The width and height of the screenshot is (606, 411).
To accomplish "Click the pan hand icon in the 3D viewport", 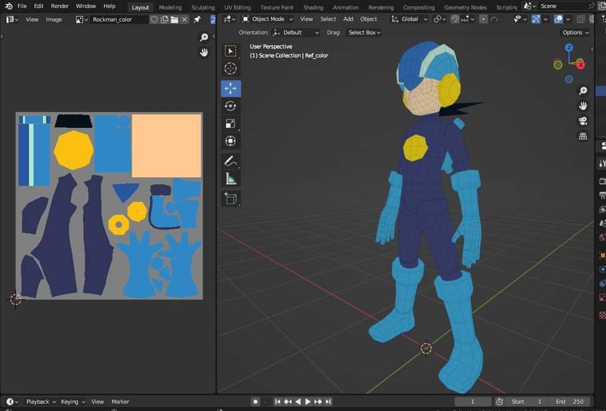I will [583, 106].
